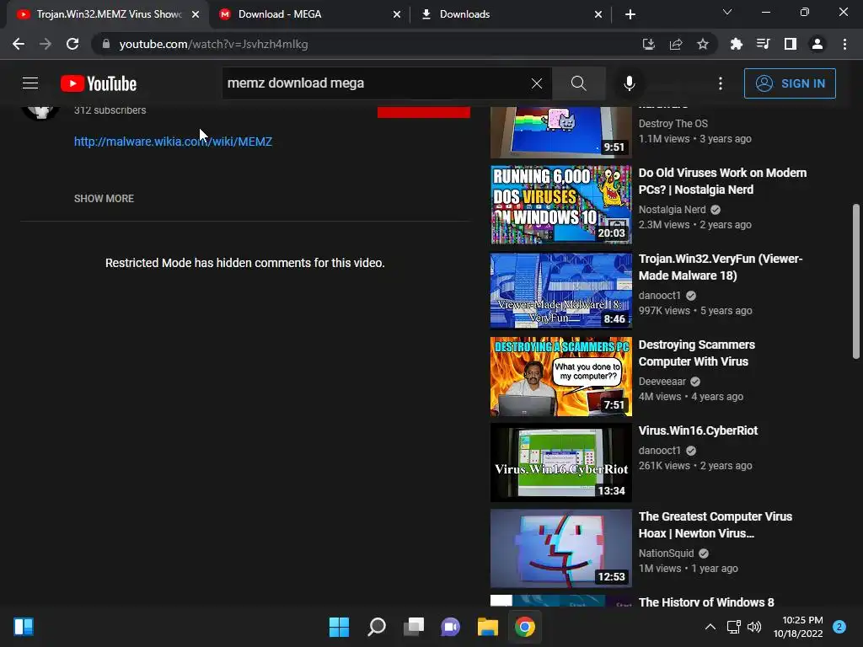Go to the YouTube home logo
Screen dimensions: 863x647
99,83
